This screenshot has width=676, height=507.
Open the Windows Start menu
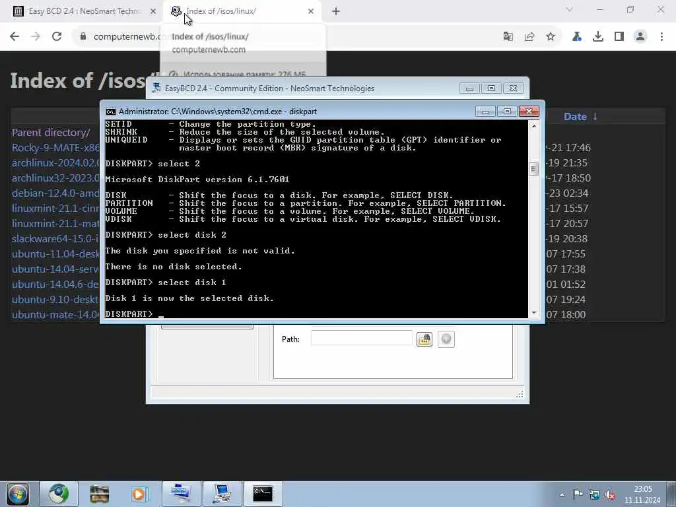(18, 494)
